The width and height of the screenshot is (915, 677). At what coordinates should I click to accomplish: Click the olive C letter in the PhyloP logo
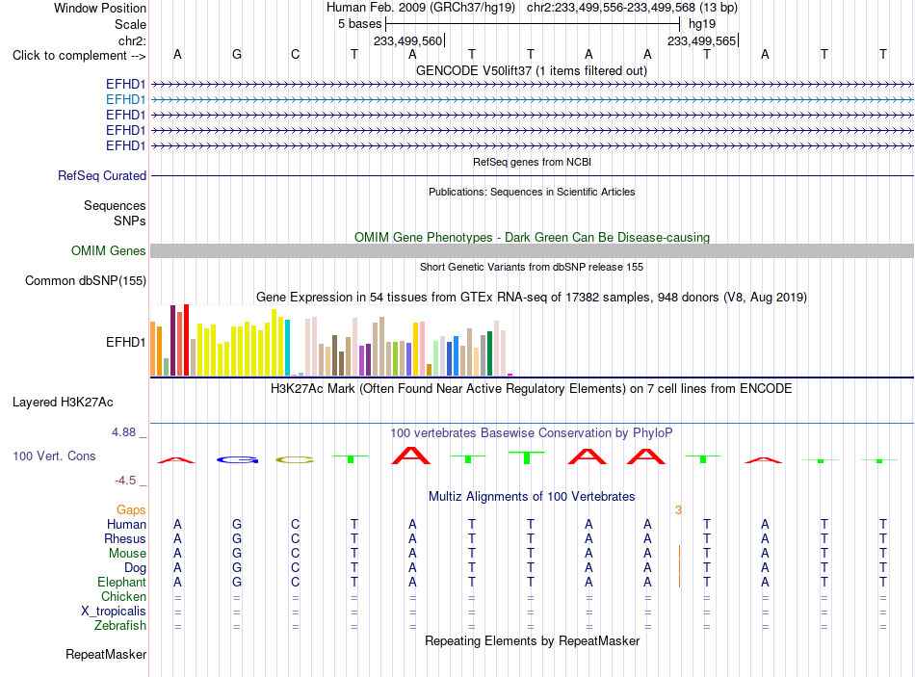(x=296, y=460)
